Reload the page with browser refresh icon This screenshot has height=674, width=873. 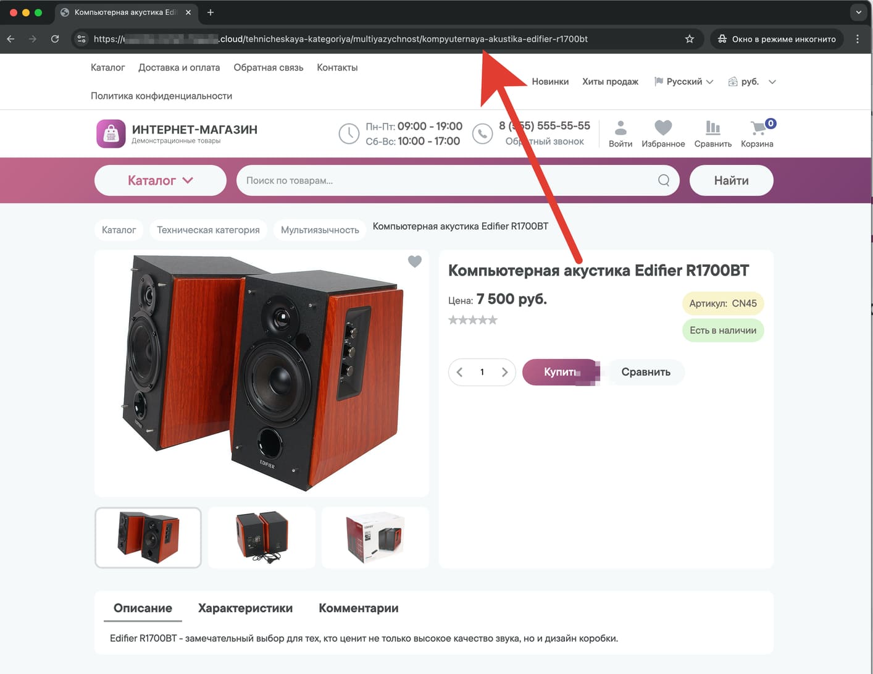tap(55, 39)
